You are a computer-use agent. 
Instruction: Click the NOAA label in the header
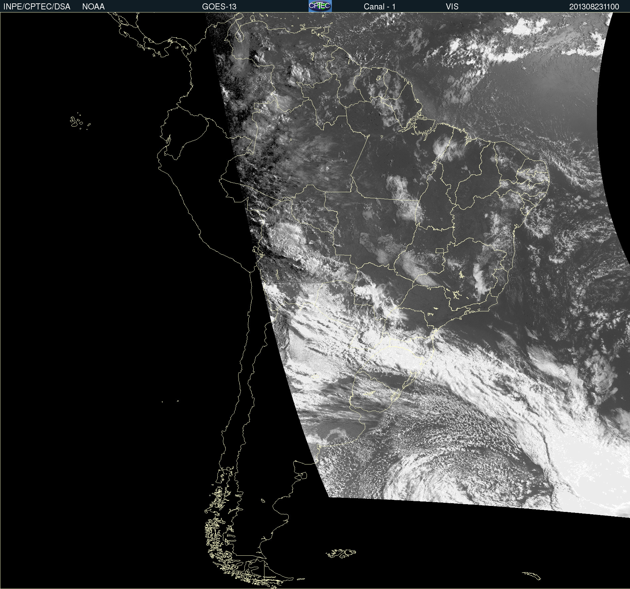click(x=93, y=7)
